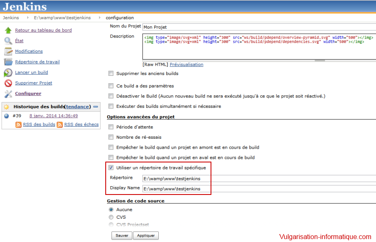
Task: Click the RSS des builds feed icon
Action: tap(18, 125)
